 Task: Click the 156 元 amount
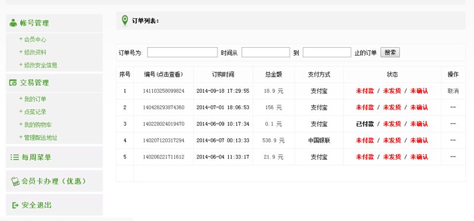pos(274,108)
